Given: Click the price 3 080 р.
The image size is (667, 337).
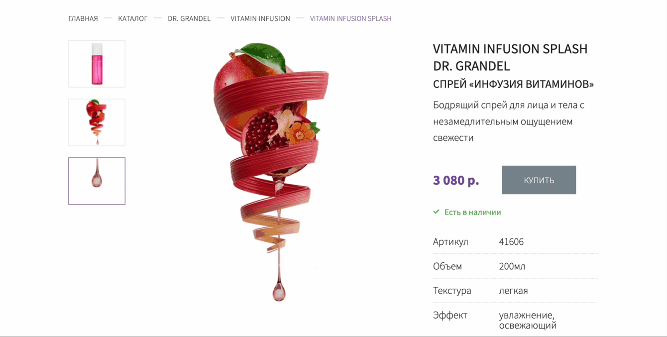Looking at the screenshot, I should (456, 180).
